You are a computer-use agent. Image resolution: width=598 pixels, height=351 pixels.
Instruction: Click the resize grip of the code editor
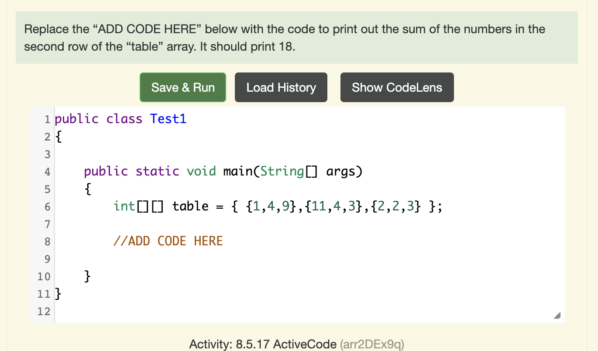pyautogui.click(x=557, y=315)
